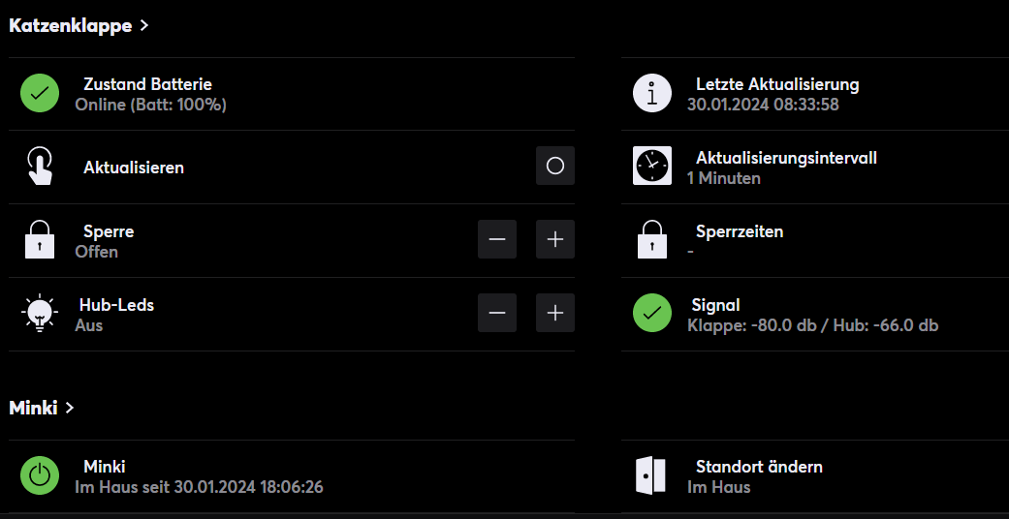1009x519 pixels.
Task: Click the info icon for Letzte Aktualisierung
Action: (652, 94)
